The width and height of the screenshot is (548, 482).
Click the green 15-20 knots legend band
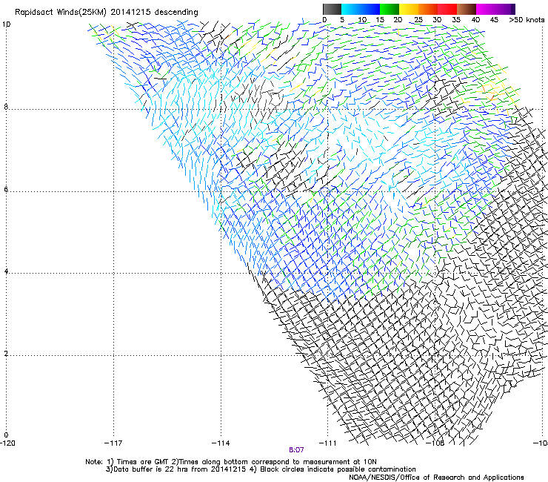390,9
